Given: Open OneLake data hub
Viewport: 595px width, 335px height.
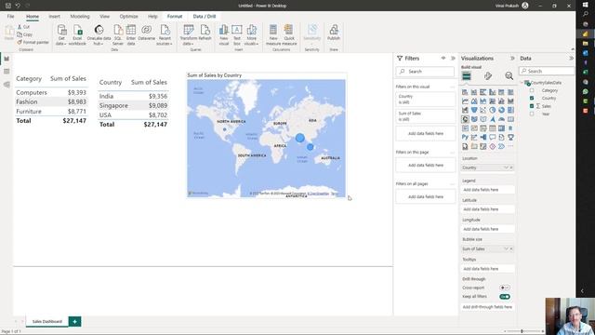Looking at the screenshot, I should [99, 35].
